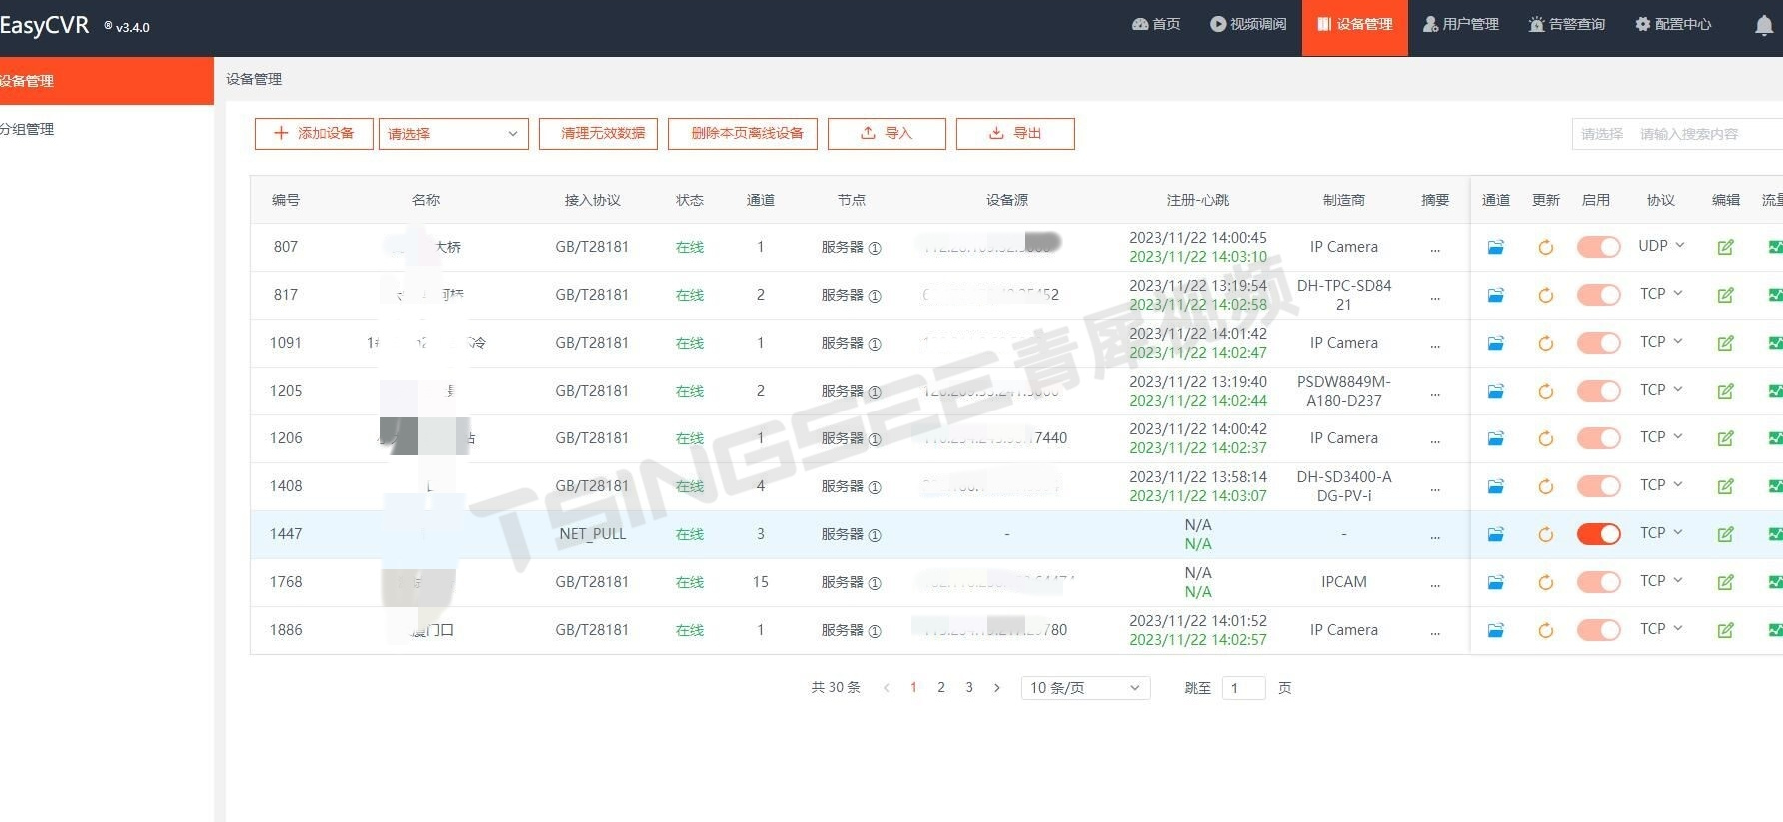Edit device 807 with pencil icon
The image size is (1783, 822).
point(1725,247)
